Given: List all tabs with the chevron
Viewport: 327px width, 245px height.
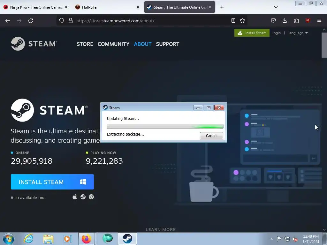Looking at the screenshot, I should [276, 7].
